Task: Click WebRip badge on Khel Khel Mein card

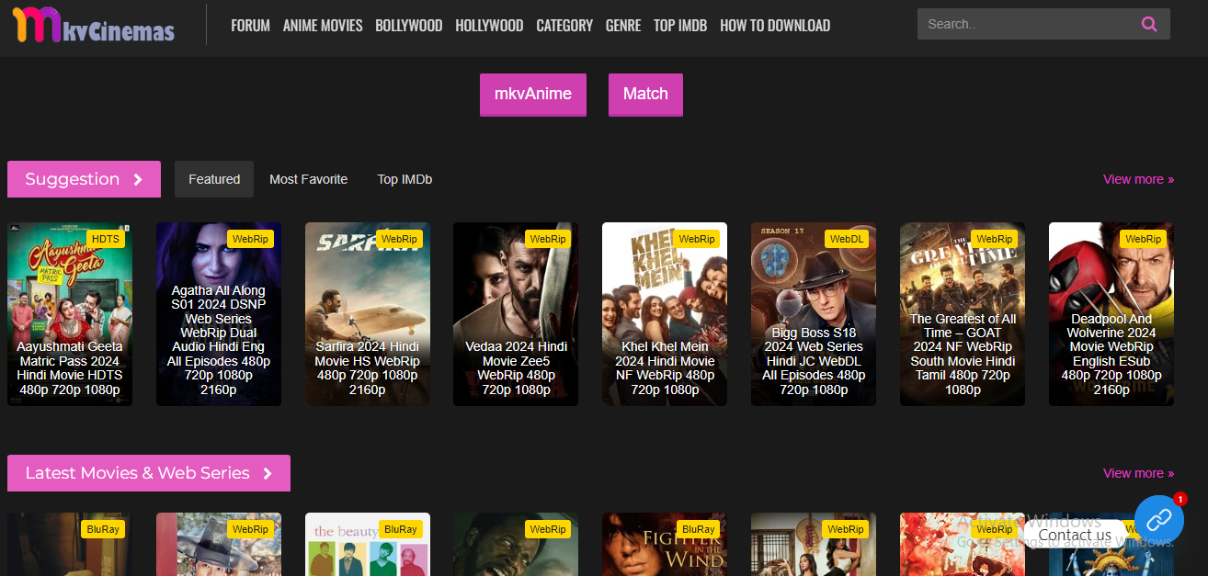Action: point(697,239)
